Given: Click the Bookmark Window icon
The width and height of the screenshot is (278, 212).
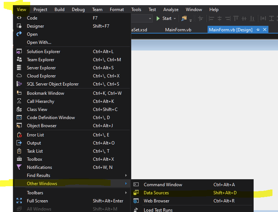Looking at the screenshot, I should coord(19,93).
